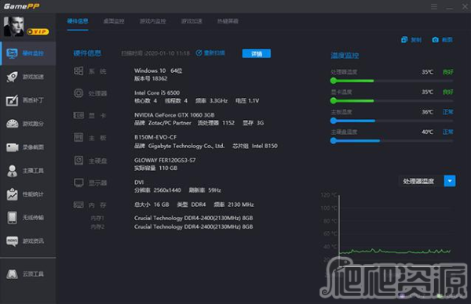Click the "36℃" motherboard temperature value
The height and width of the screenshot is (304, 471).
click(x=428, y=112)
